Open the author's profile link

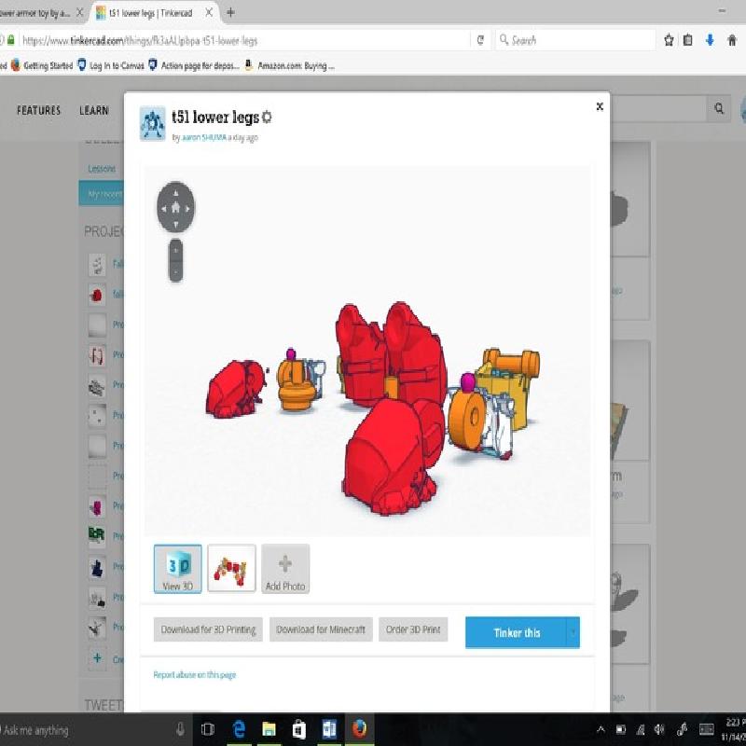[204, 137]
